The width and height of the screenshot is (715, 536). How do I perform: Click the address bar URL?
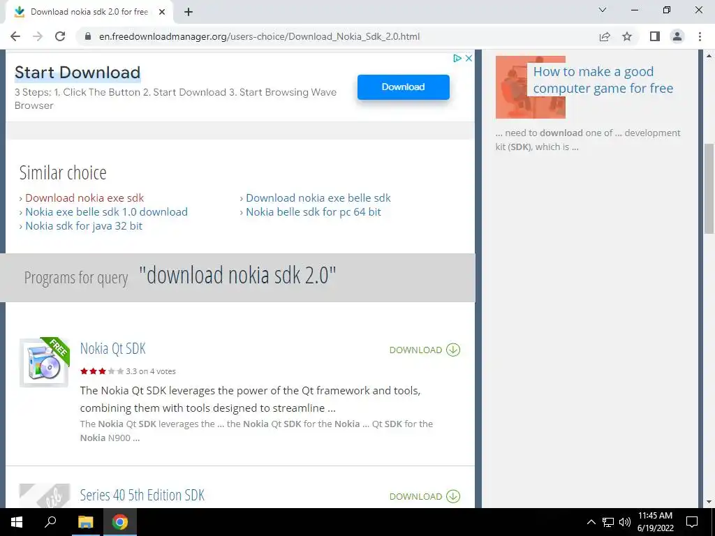click(x=259, y=36)
